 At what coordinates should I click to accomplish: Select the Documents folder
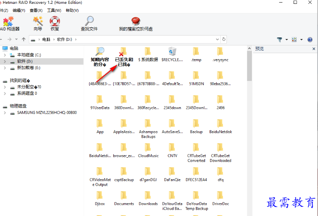click(124, 198)
